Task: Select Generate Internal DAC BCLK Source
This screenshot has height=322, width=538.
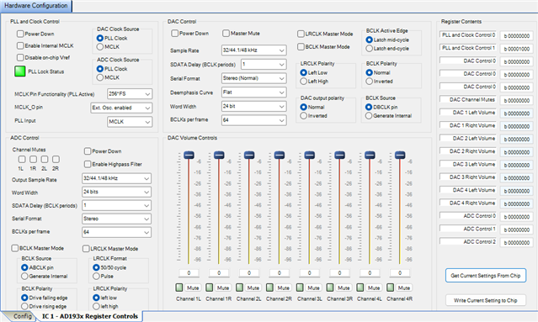Action: click(x=369, y=116)
